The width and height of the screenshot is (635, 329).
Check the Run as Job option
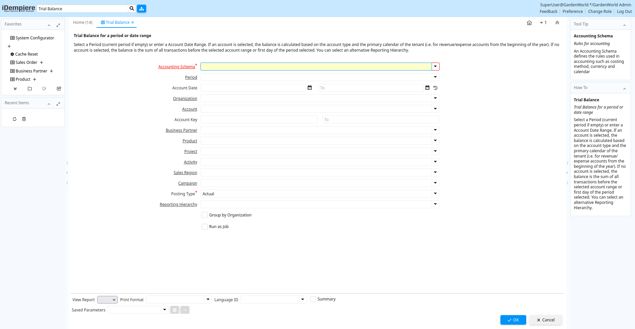pyautogui.click(x=205, y=227)
